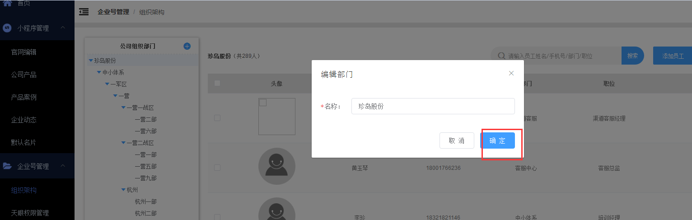Click the sidebar collapse hamburger icon
Image resolution: width=692 pixels, height=220 pixels.
84,12
